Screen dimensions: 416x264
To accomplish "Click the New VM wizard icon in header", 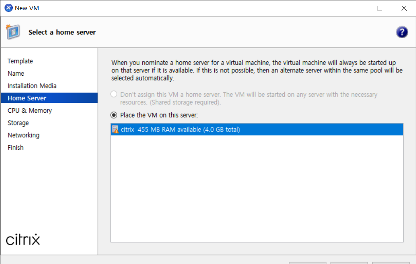I will coord(13,32).
